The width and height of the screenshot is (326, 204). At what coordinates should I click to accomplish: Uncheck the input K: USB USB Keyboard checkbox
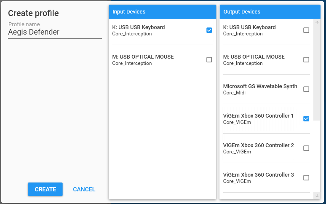point(209,30)
